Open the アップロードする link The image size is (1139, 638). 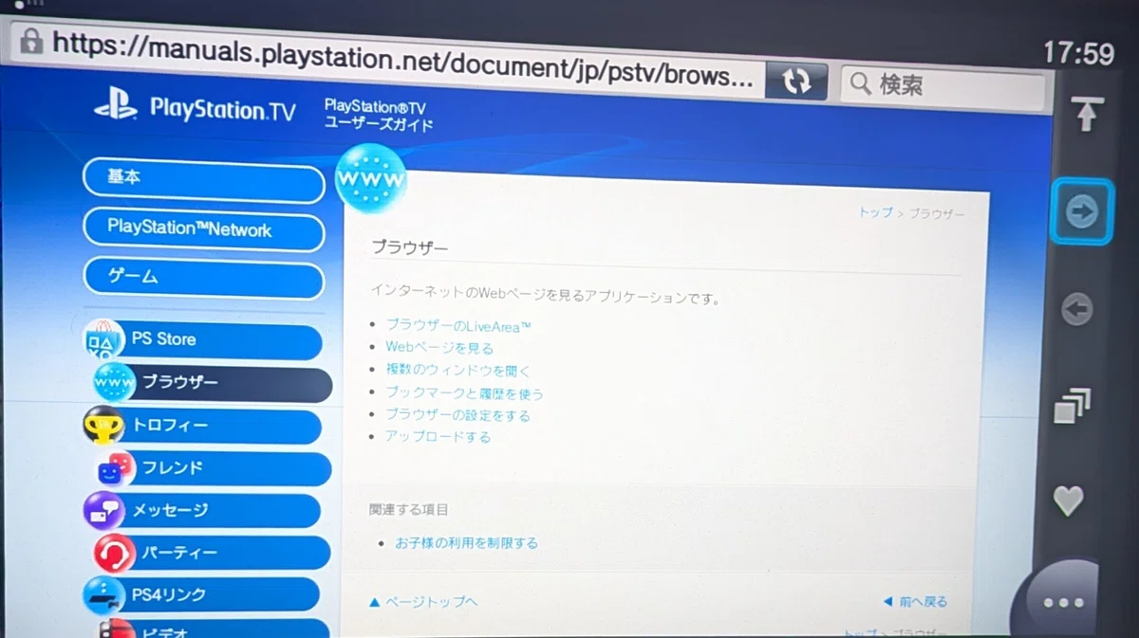point(438,437)
